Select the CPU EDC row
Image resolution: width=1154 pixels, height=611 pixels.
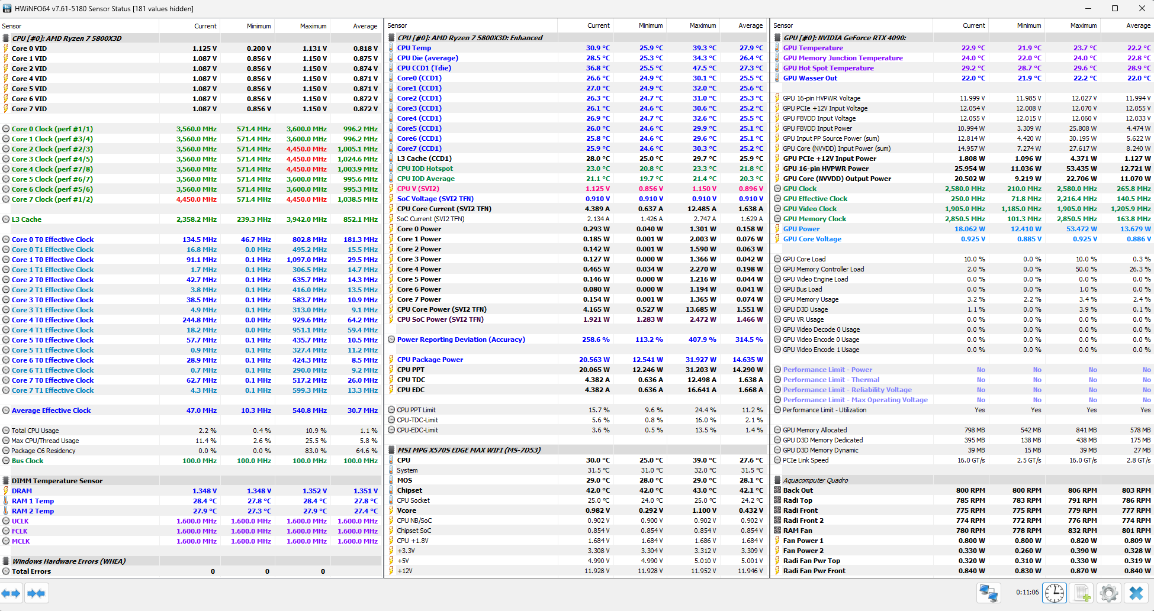[x=576, y=390]
